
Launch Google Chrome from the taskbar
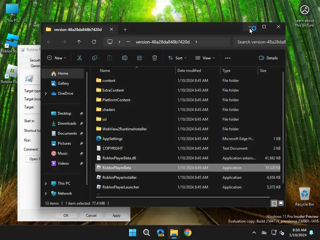coord(188,232)
